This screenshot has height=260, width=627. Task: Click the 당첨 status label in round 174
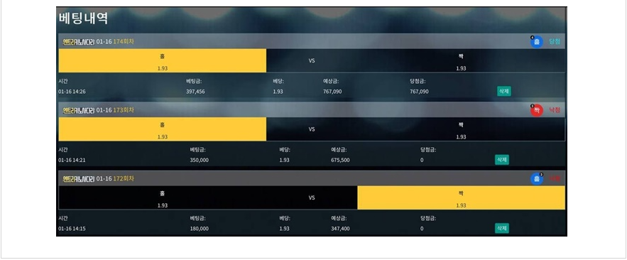[555, 42]
